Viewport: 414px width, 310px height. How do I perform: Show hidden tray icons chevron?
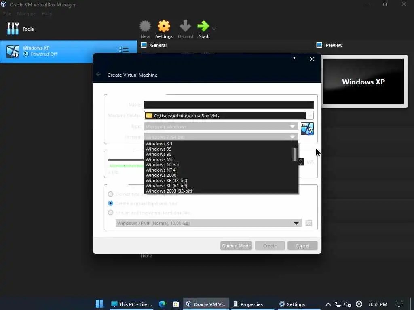pyautogui.click(x=328, y=304)
